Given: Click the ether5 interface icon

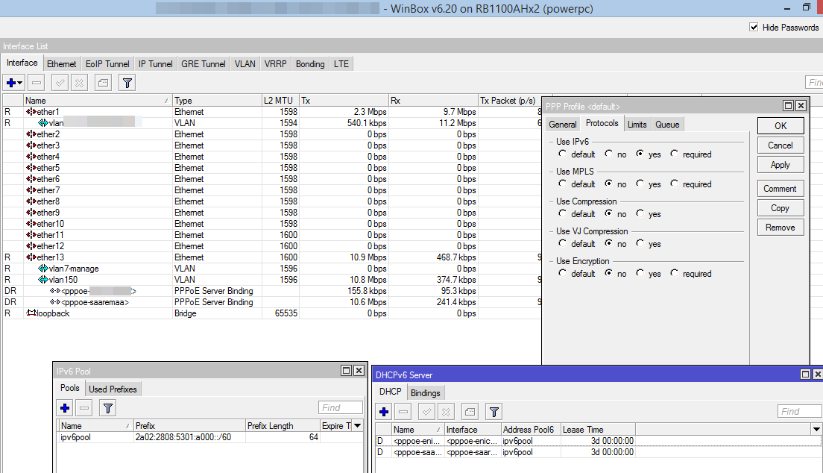Looking at the screenshot, I should (x=31, y=168).
